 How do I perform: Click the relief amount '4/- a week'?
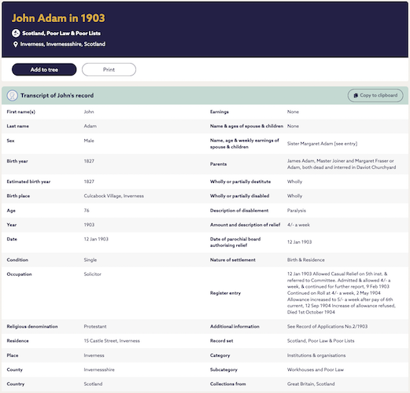pyautogui.click(x=298, y=225)
